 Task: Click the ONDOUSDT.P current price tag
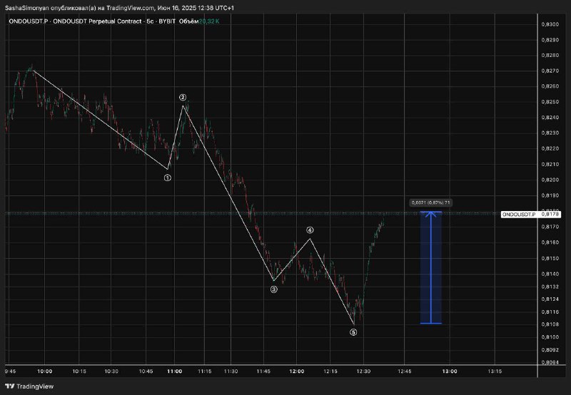tap(519, 215)
